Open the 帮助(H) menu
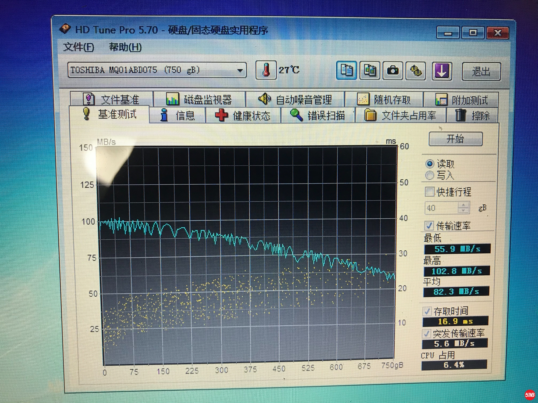Viewport: 538px width, 403px height. [125, 47]
